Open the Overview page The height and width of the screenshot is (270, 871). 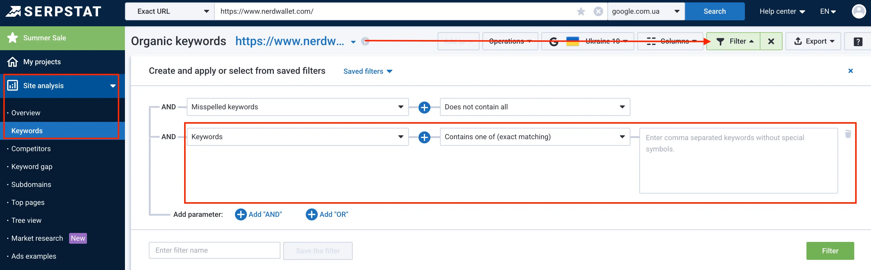click(x=26, y=113)
